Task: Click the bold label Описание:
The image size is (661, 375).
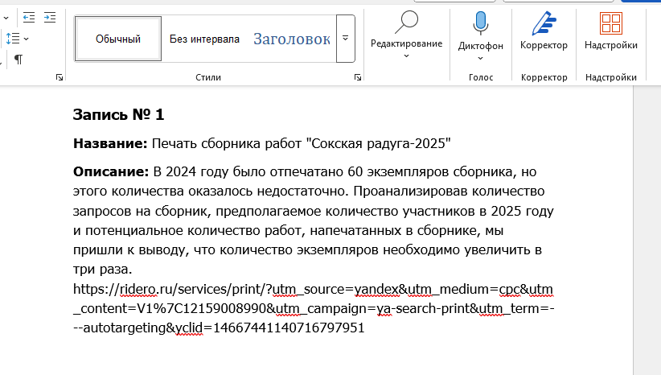Action: click(x=111, y=171)
